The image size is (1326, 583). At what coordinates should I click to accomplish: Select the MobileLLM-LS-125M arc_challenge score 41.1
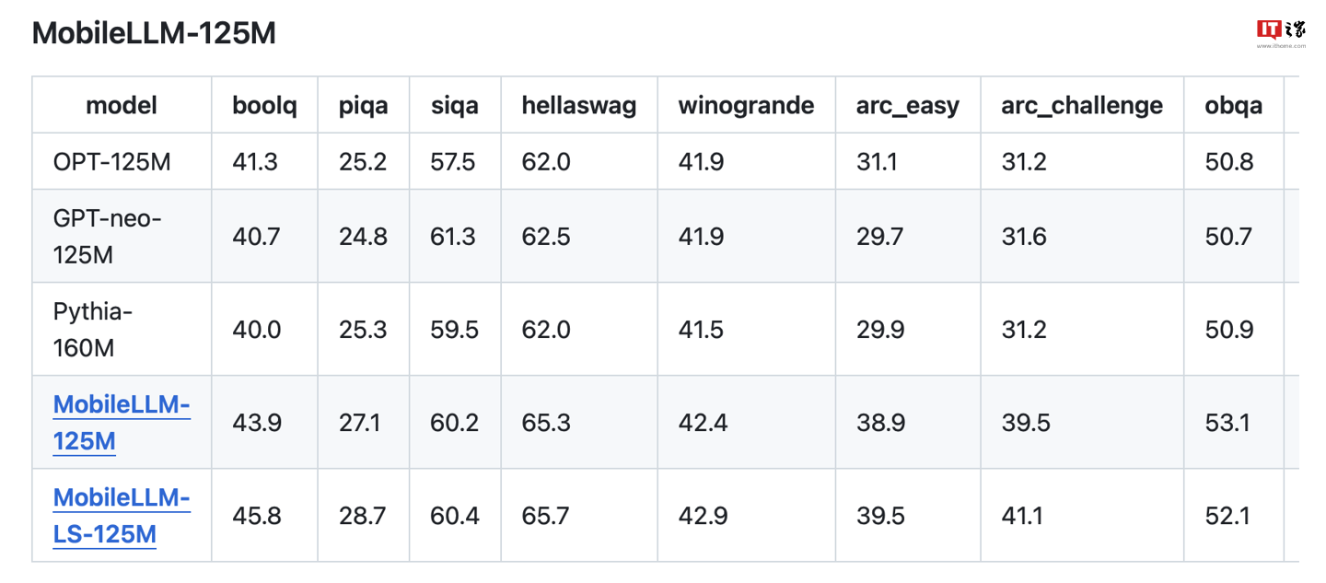point(1022,516)
